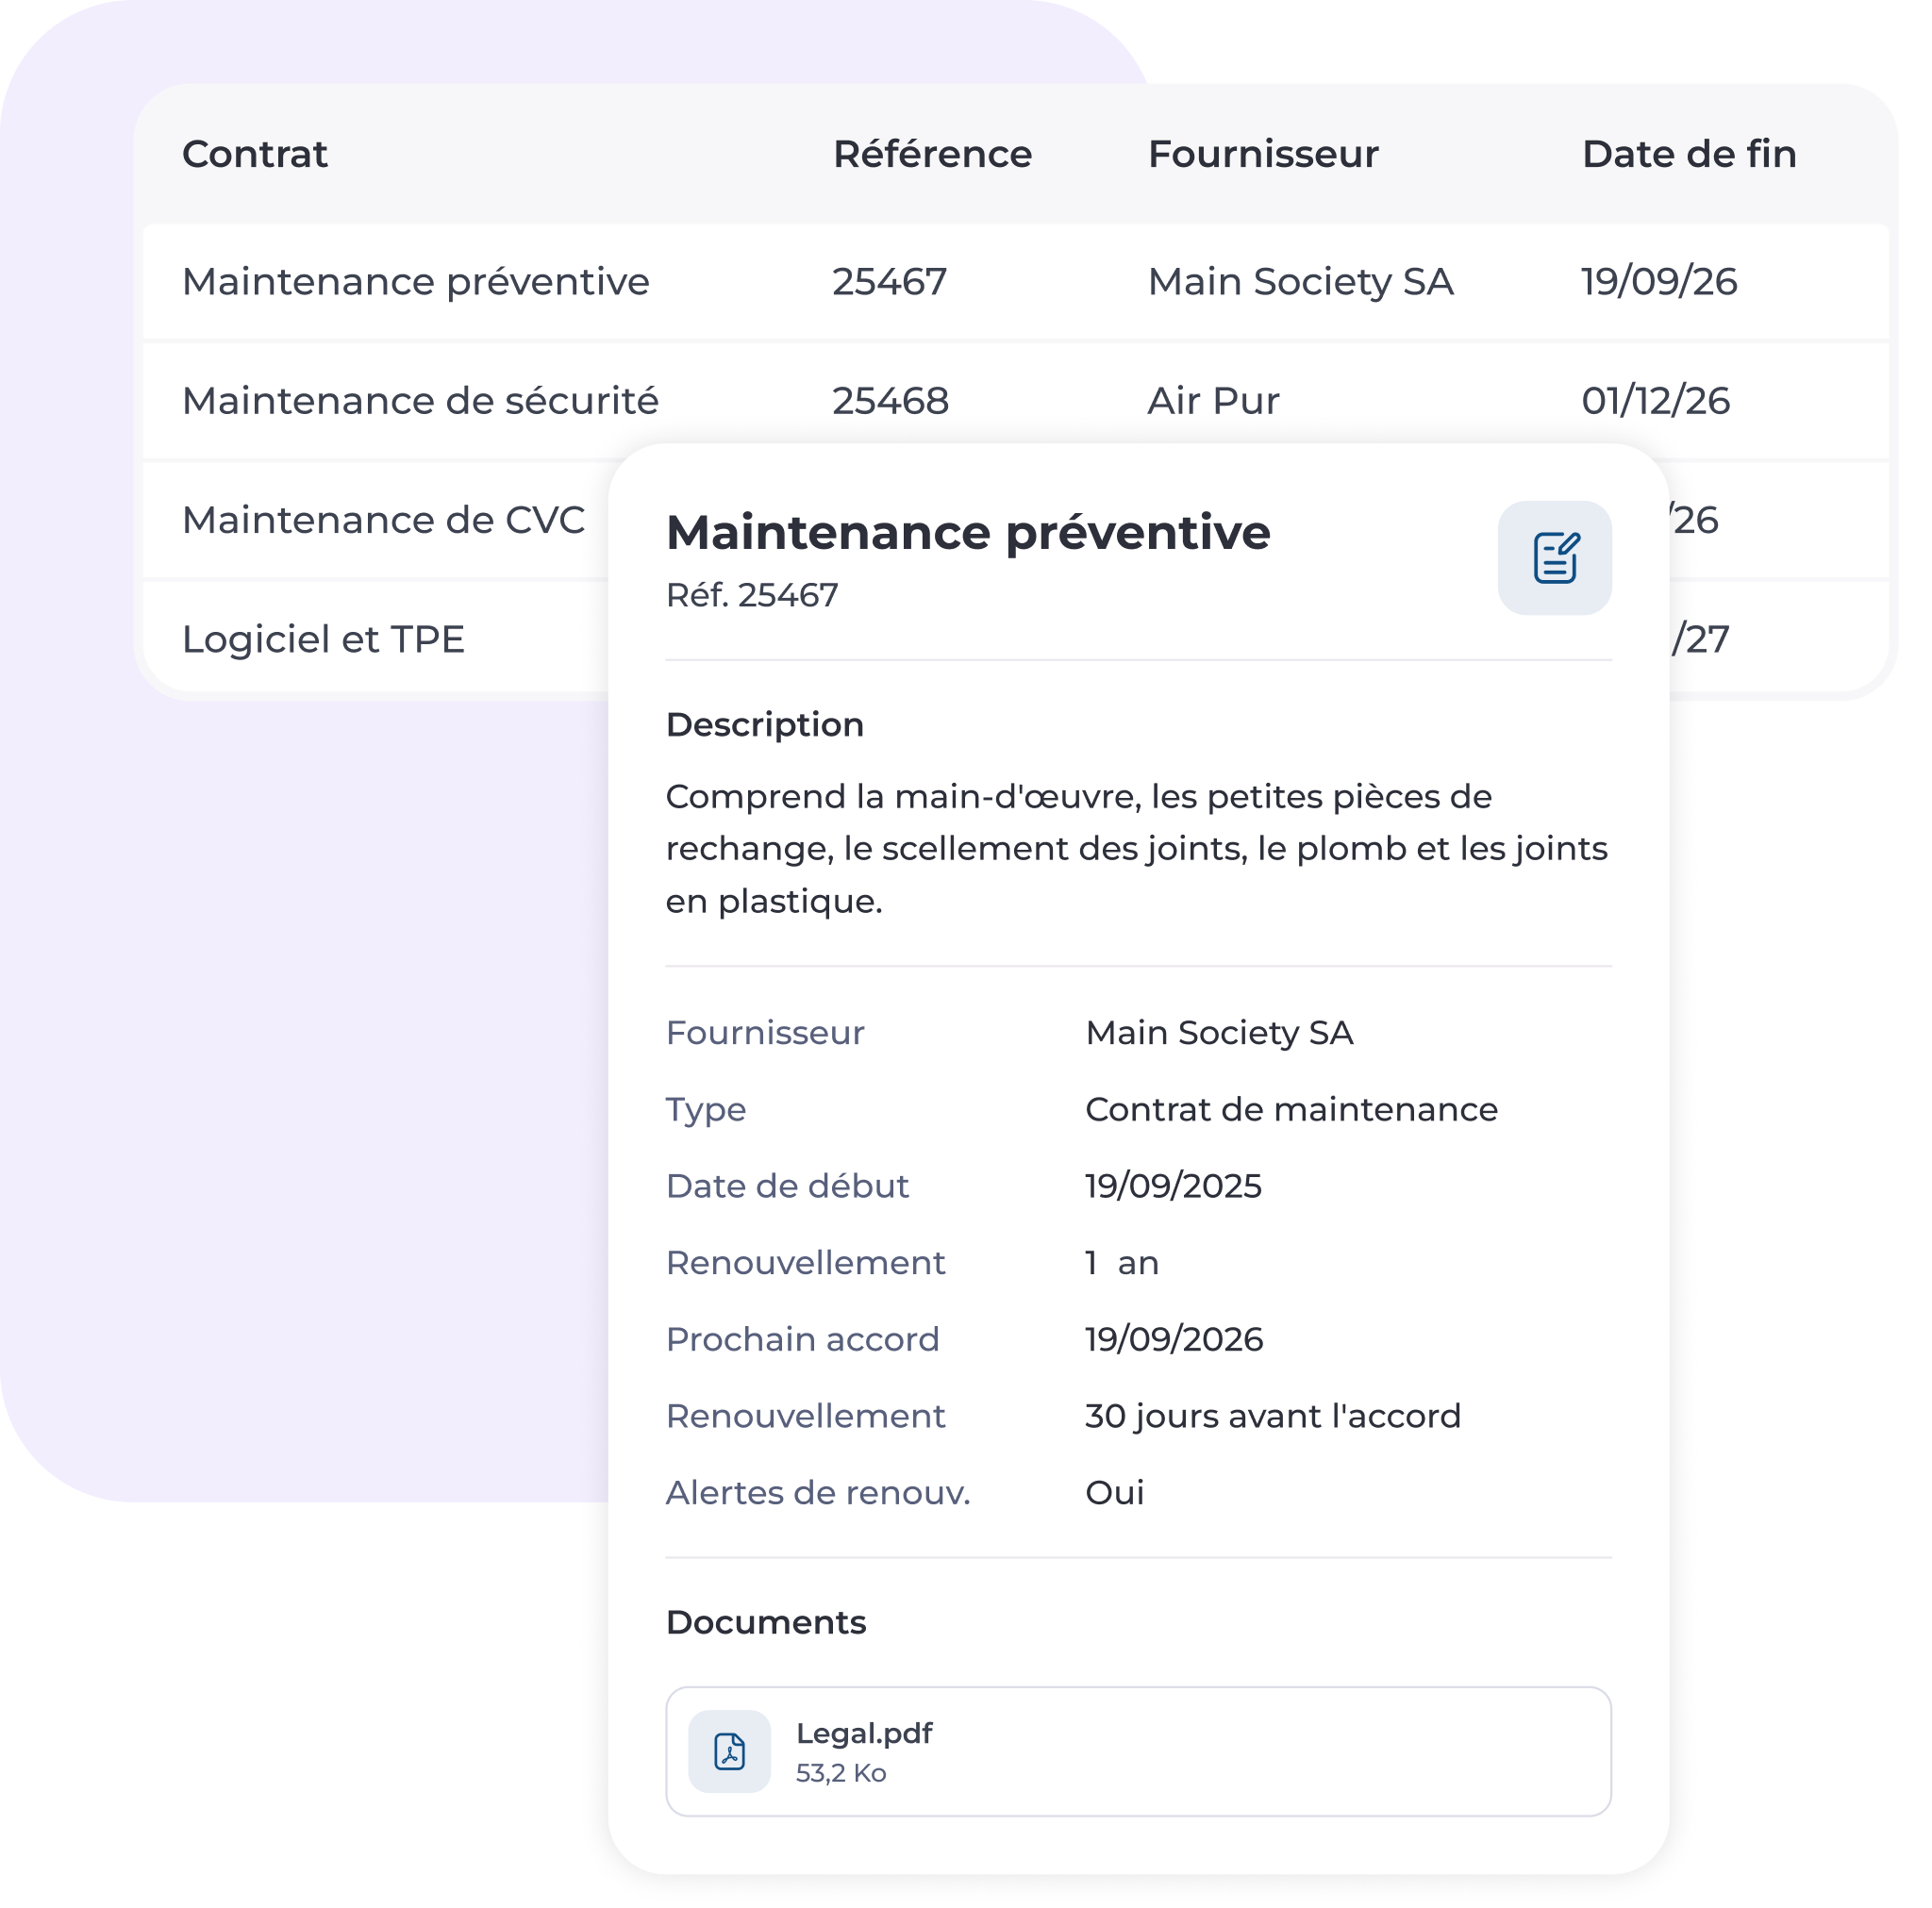Select the Maintenance de CVC row
The image size is (1932, 1908).
[x=376, y=520]
